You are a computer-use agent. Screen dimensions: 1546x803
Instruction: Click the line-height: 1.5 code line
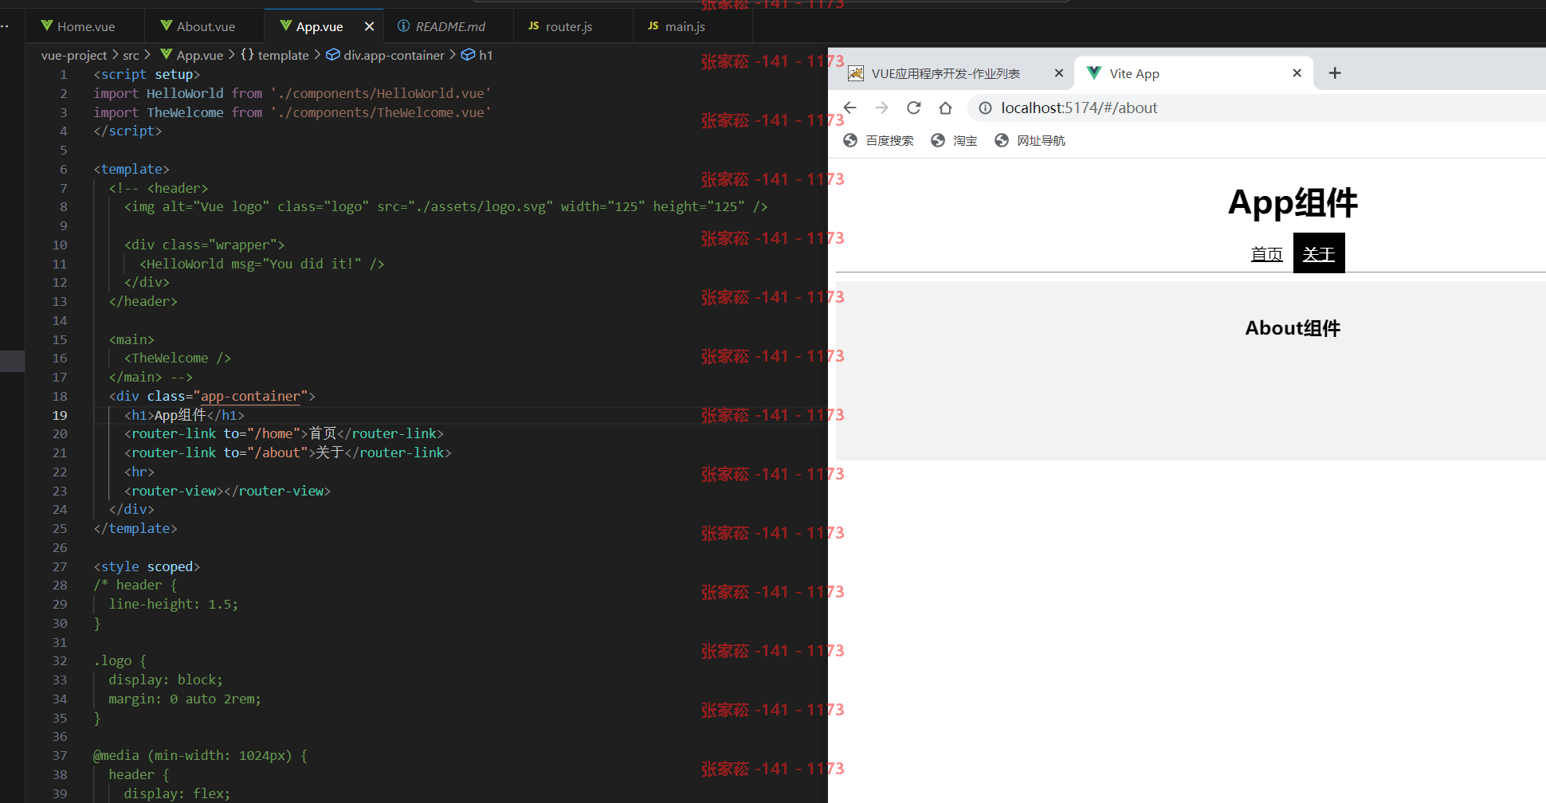[x=174, y=604]
